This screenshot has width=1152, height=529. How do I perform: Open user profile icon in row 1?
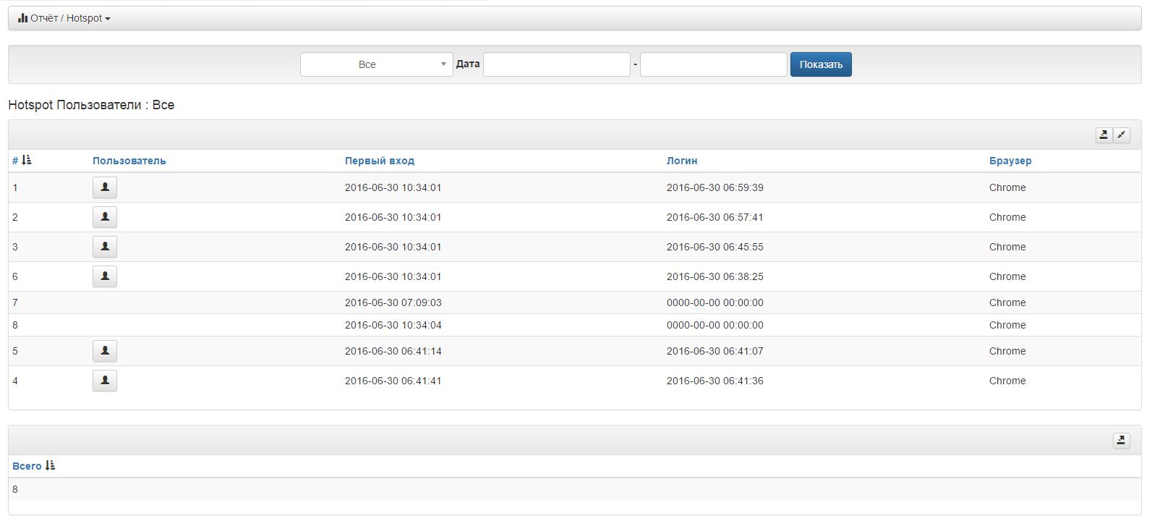coord(105,187)
